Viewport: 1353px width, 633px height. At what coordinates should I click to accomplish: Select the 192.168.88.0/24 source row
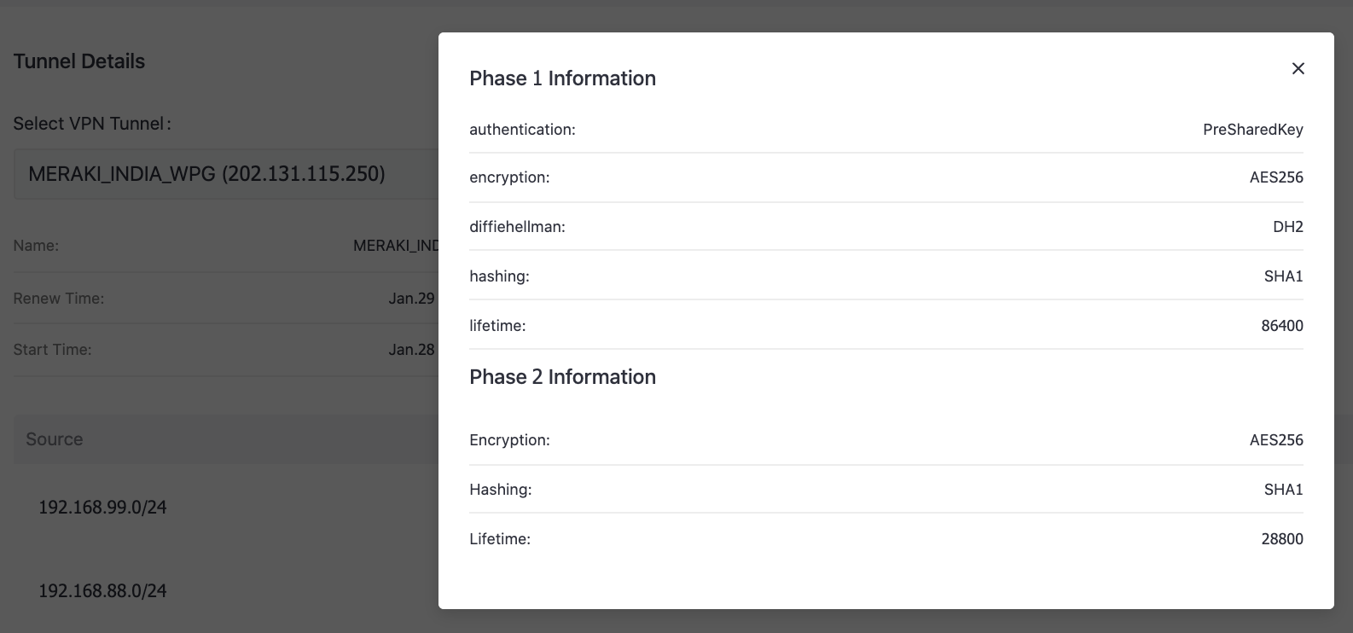click(x=102, y=591)
